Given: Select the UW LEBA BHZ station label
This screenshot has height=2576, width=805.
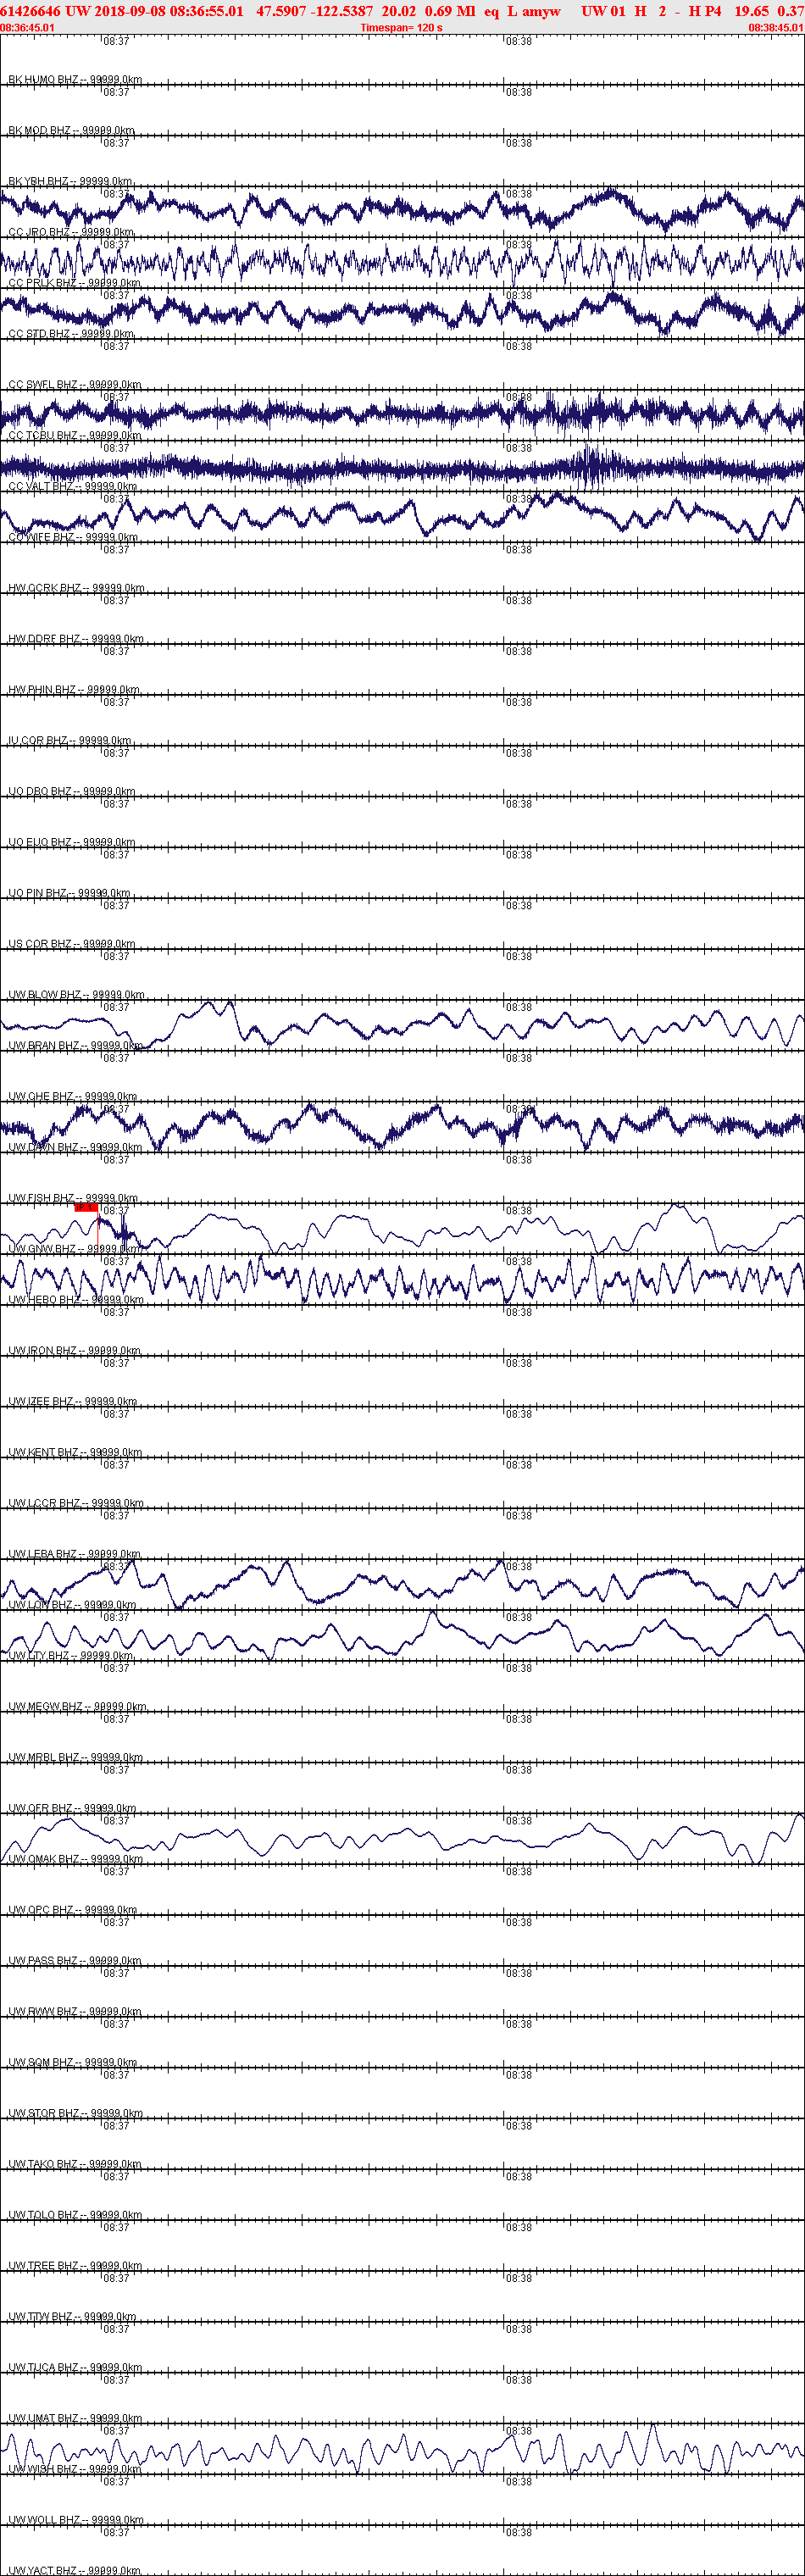Looking at the screenshot, I should (75, 1556).
